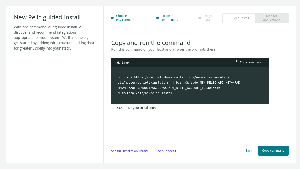Click the Copy and run the command heading
Screen dimensions: 300x169
point(151,43)
